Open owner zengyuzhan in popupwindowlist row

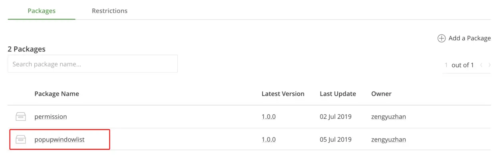point(388,140)
